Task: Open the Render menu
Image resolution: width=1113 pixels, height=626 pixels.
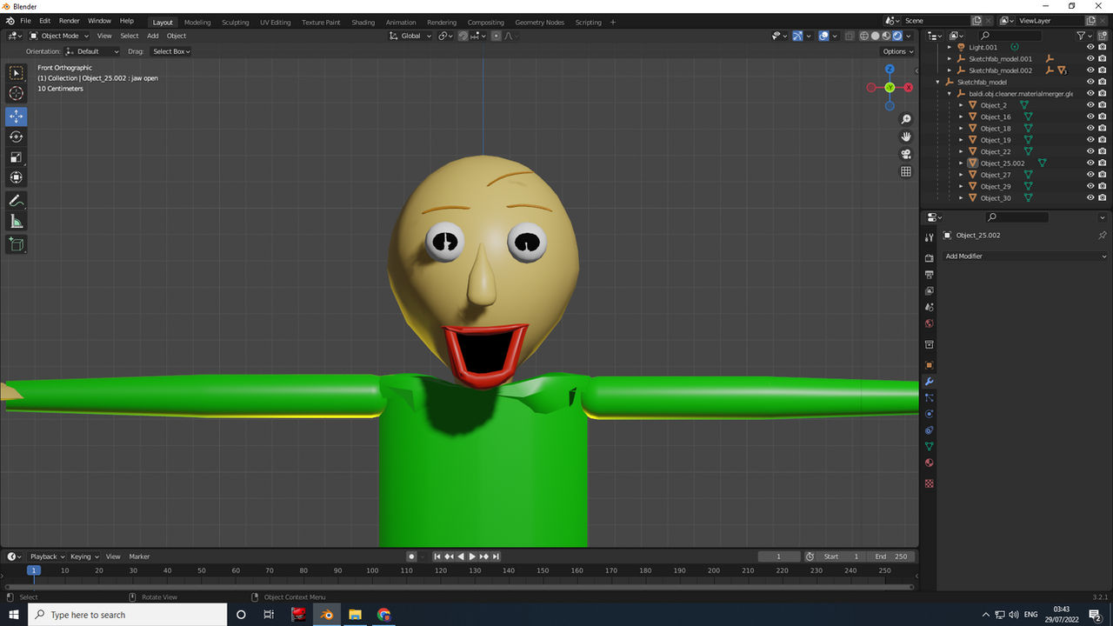Action: coord(70,21)
